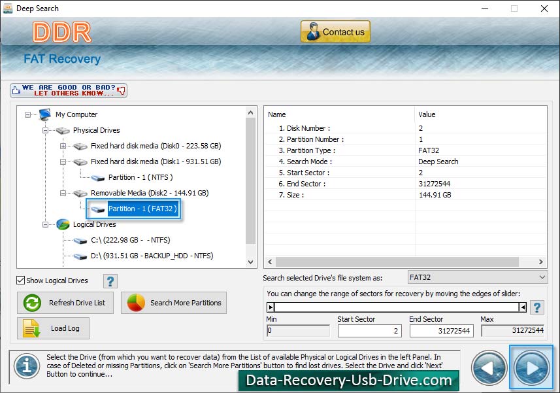This screenshot has height=393, width=560.
Task: Select Fixed hard disk media Disk1
Action: point(156,162)
